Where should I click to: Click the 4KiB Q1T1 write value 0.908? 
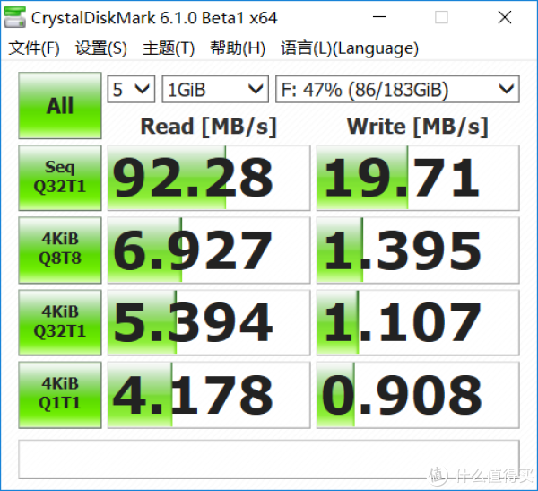coord(417,393)
